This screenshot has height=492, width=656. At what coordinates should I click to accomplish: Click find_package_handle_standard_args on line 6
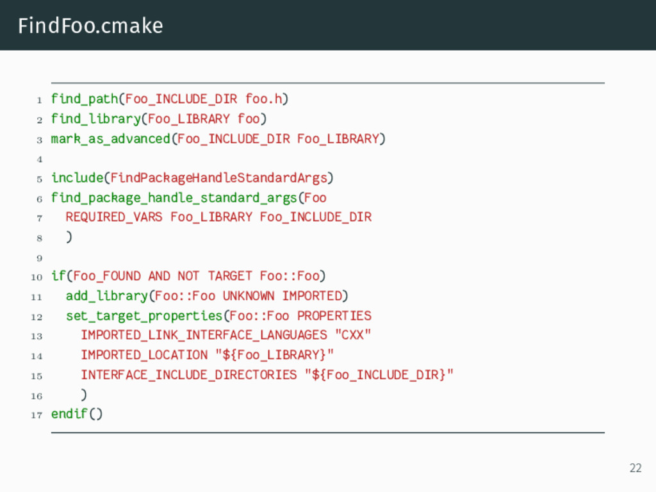174,198
